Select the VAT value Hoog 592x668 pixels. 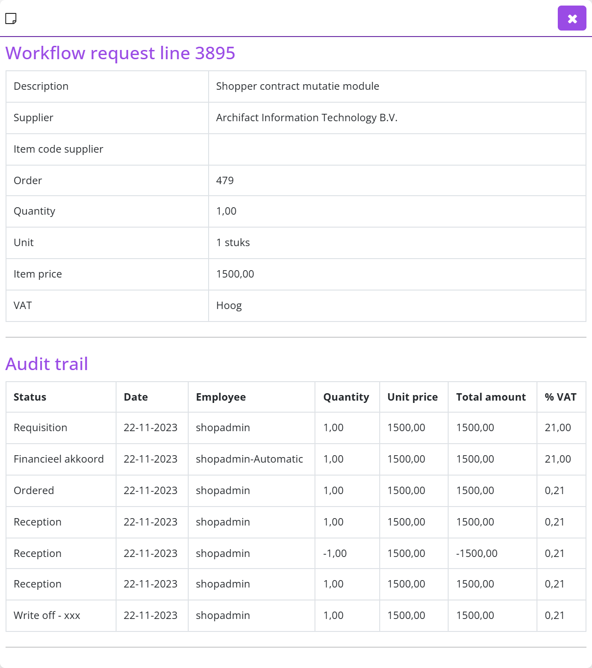click(229, 305)
